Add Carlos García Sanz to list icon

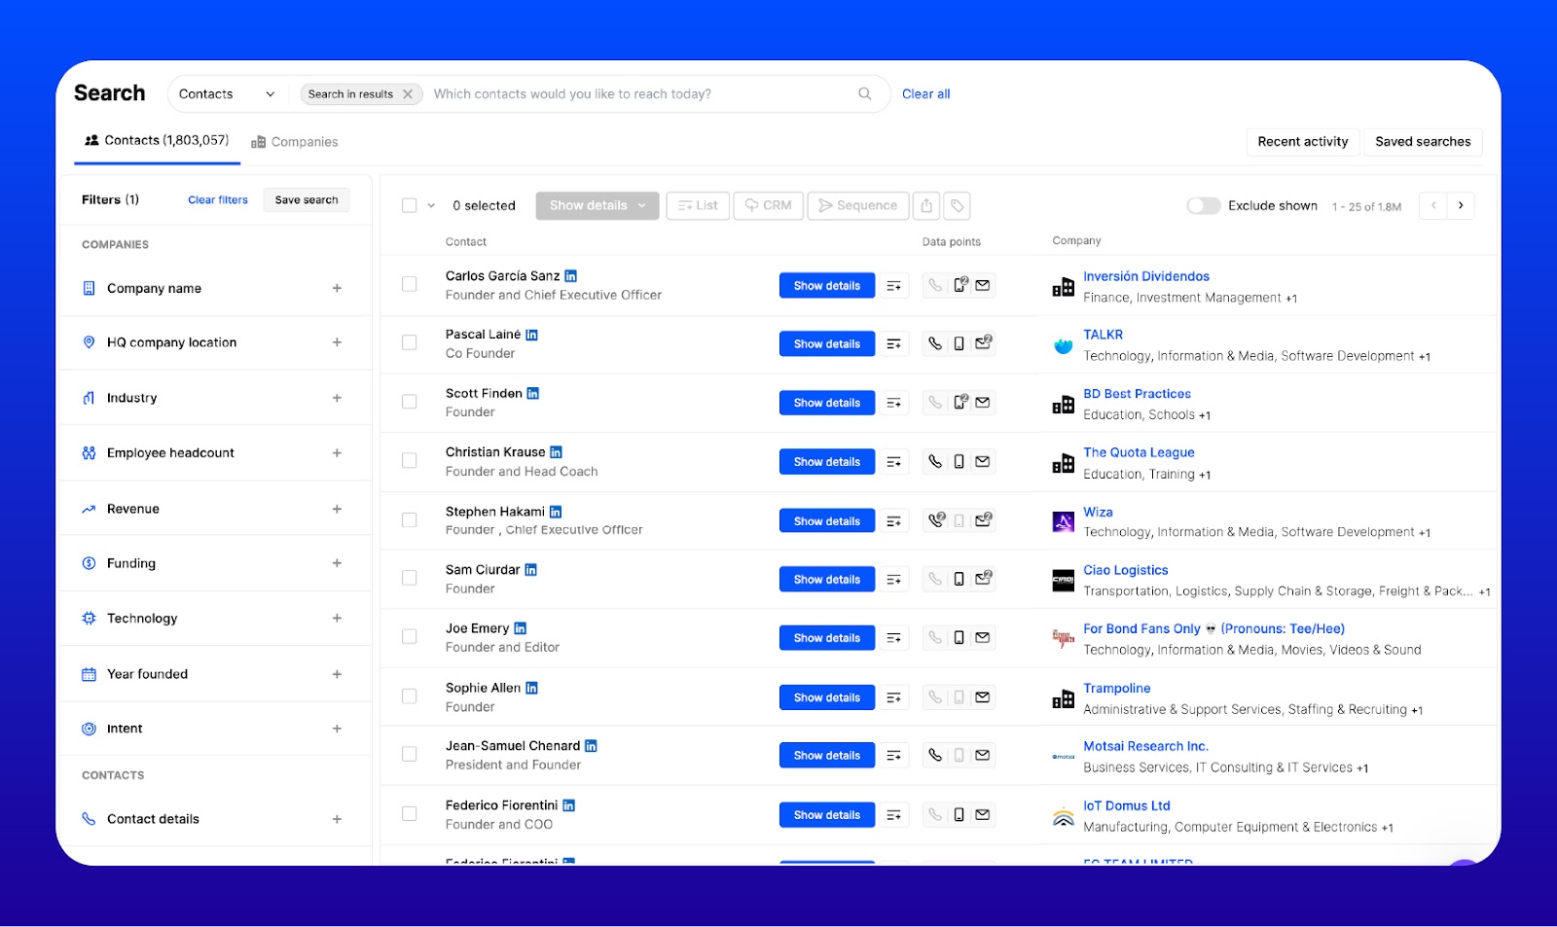pos(893,286)
